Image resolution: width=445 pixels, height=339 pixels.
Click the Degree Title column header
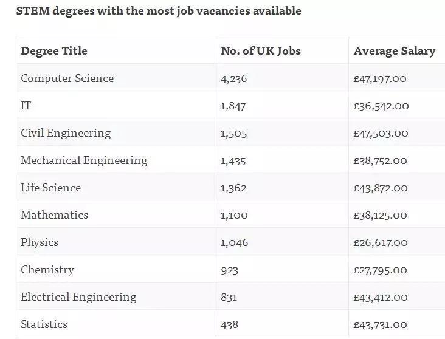tap(54, 51)
